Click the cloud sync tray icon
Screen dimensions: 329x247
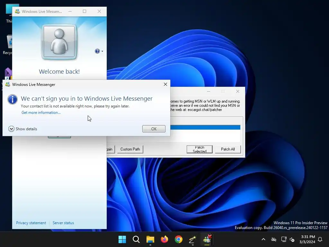pos(274,239)
